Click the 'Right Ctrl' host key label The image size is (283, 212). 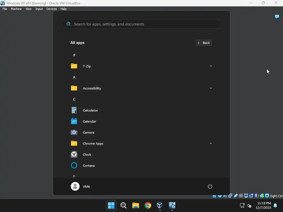(276, 196)
